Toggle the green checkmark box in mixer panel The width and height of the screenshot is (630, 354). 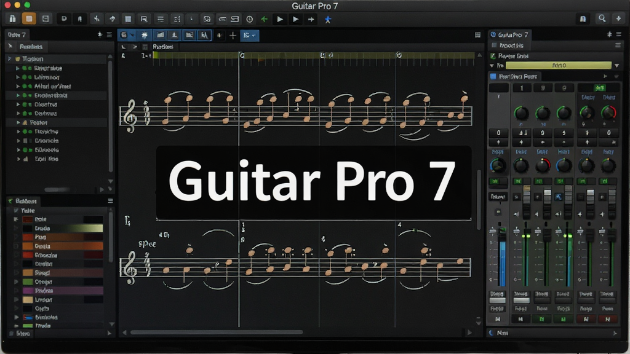click(x=493, y=56)
